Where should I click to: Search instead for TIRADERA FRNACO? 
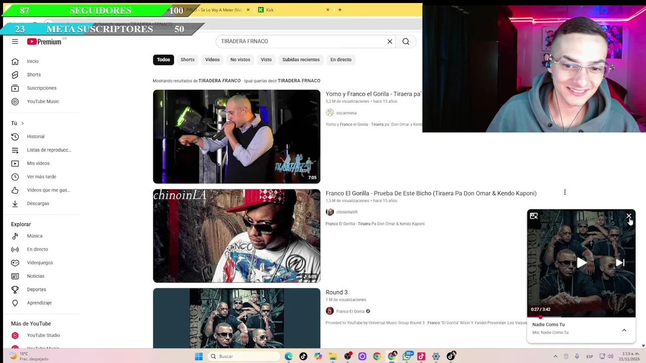[x=299, y=81]
